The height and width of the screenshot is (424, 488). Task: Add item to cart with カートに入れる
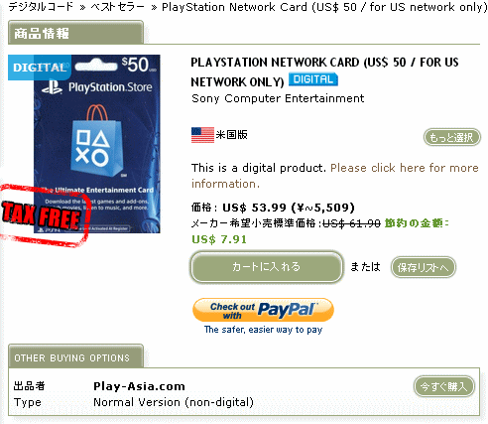coord(267,267)
